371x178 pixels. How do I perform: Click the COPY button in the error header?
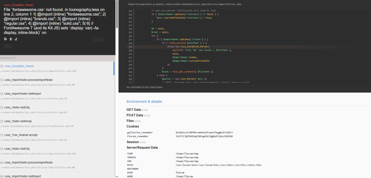(98, 40)
